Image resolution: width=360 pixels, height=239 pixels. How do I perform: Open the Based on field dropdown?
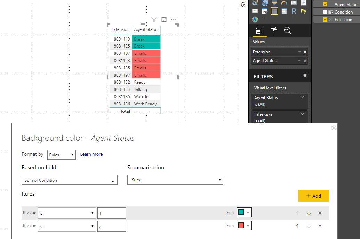click(70, 180)
